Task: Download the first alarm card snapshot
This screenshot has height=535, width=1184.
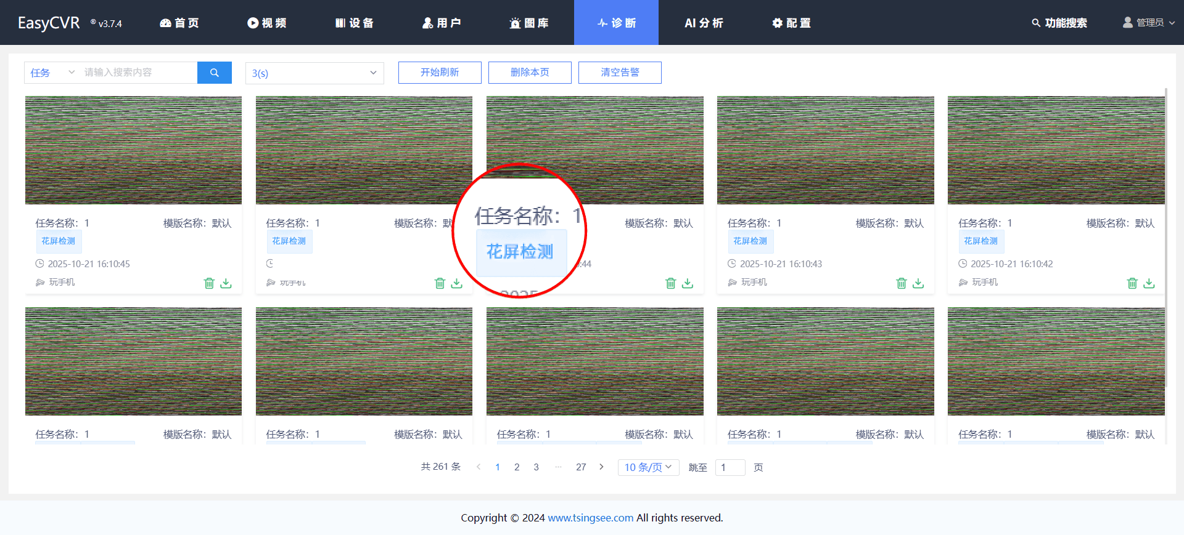Action: [226, 283]
